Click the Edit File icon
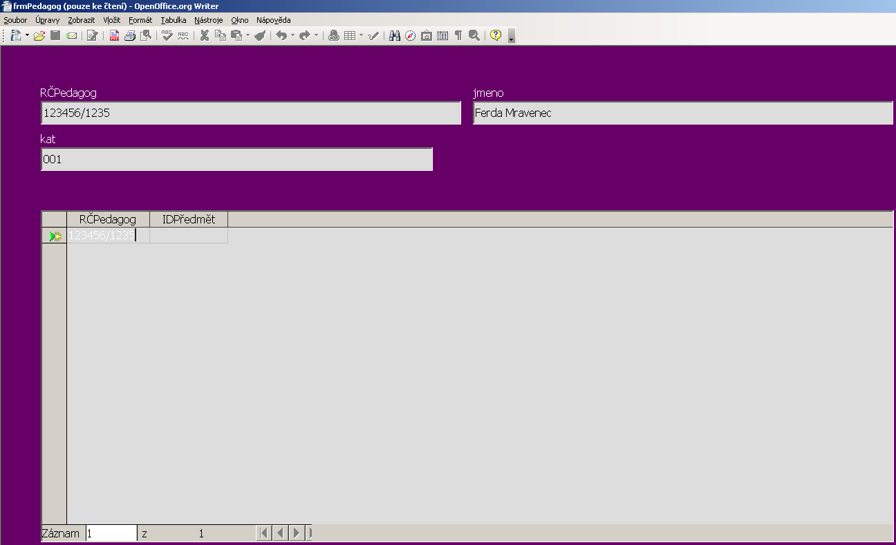The image size is (896, 545). [x=92, y=35]
